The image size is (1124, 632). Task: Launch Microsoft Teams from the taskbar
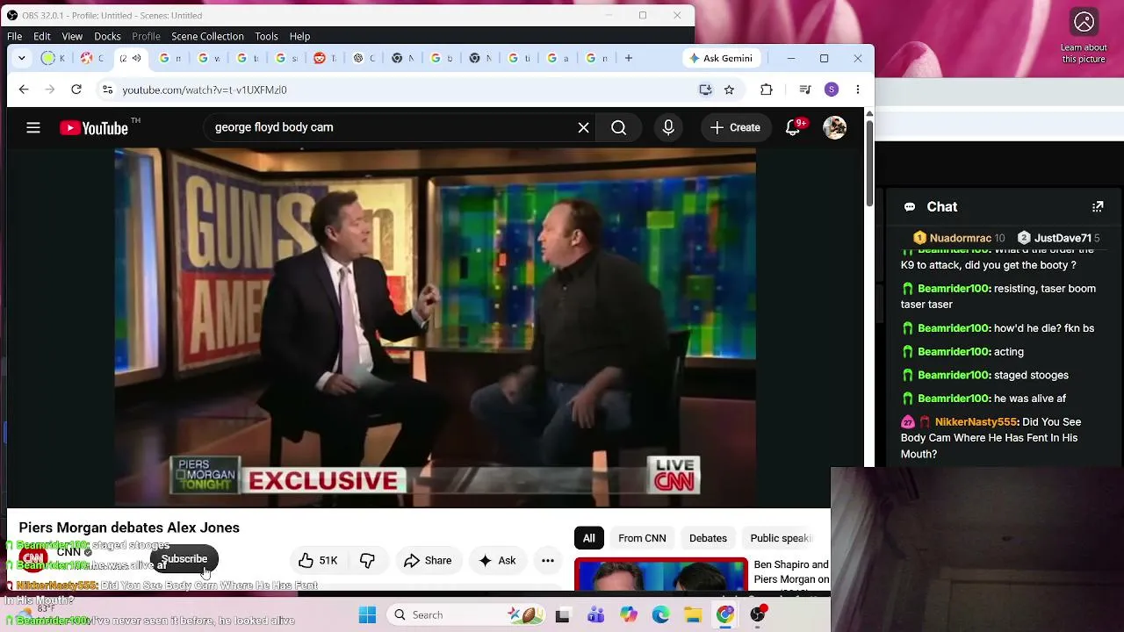tap(595, 614)
